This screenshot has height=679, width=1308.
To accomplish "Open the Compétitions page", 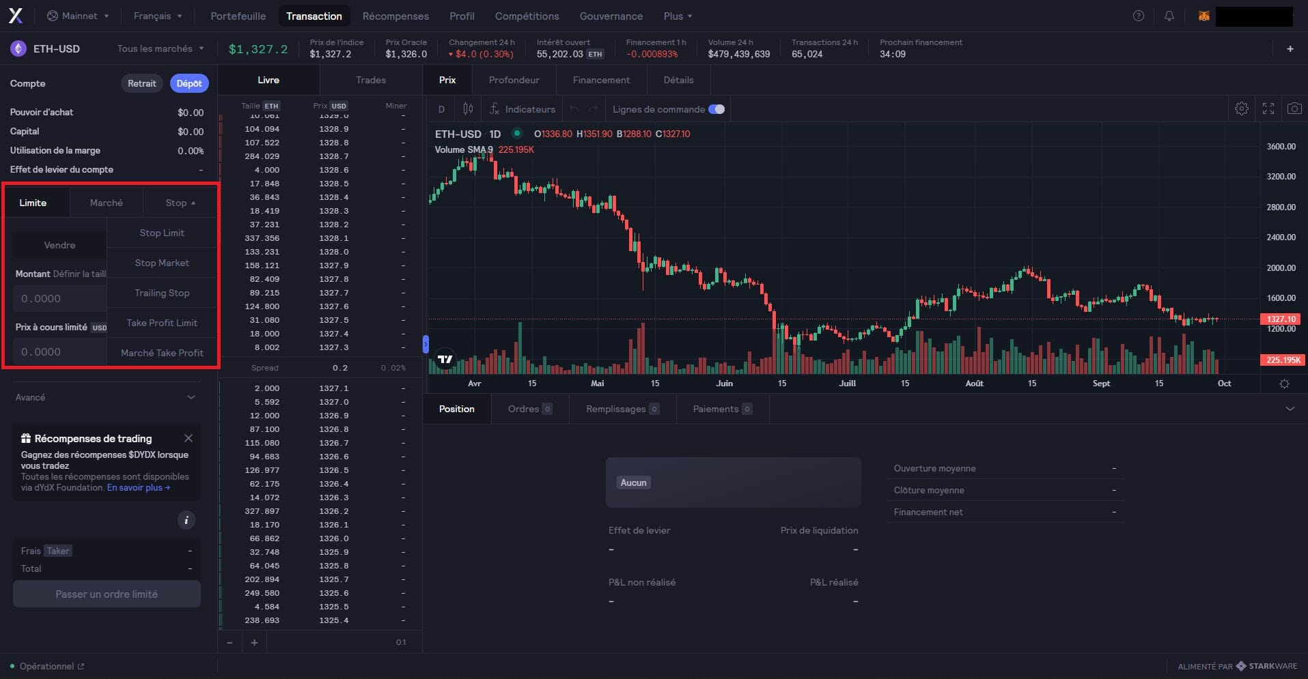I will (527, 16).
